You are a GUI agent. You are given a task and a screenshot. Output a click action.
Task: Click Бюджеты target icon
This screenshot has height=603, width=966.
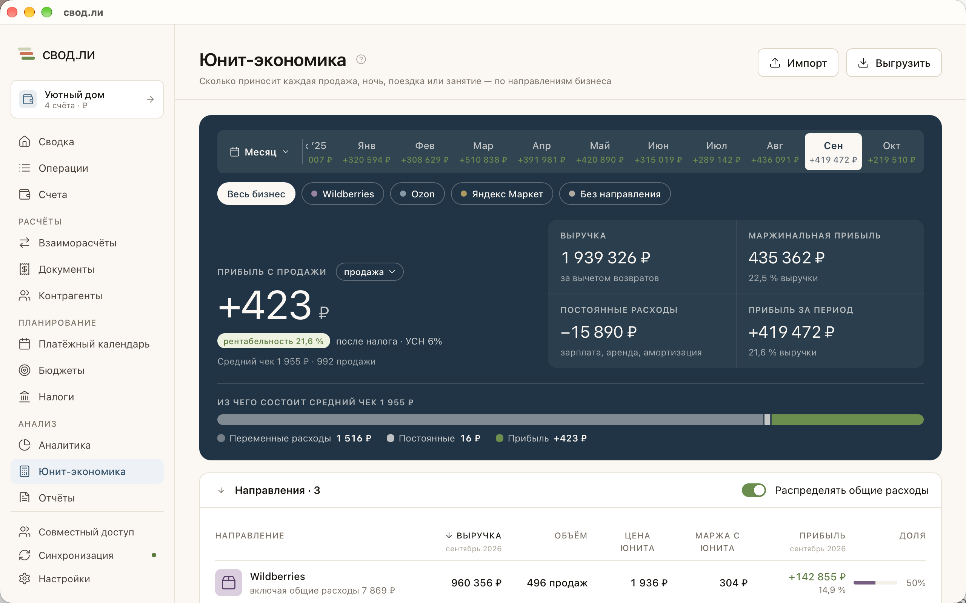tap(25, 370)
